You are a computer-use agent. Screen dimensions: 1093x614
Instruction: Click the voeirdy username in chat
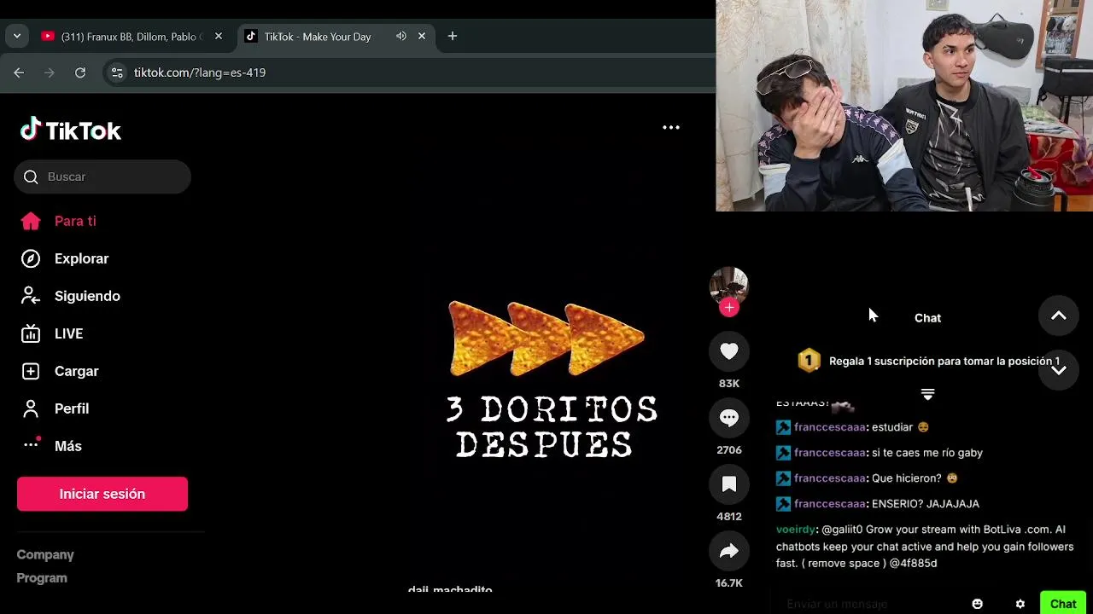[x=797, y=530]
